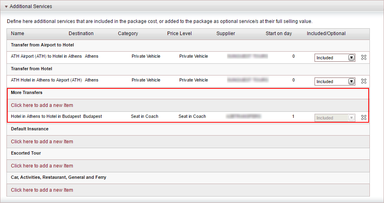Click the Included/Optional column header
This screenshot has width=384, height=203.
click(326, 33)
